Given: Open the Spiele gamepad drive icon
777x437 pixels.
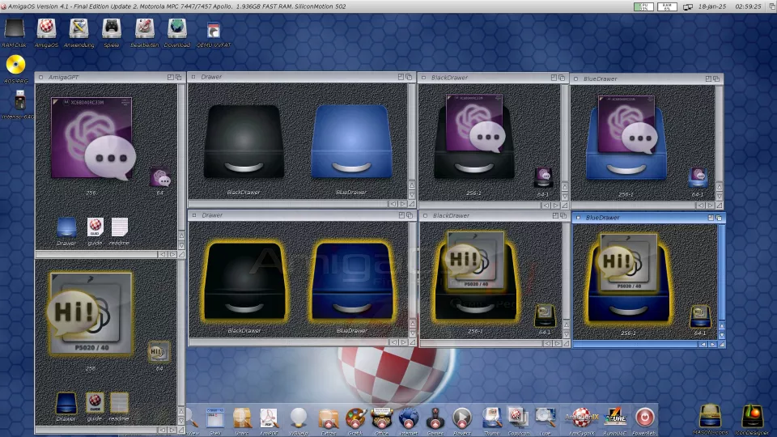Looking at the screenshot, I should 111,28.
